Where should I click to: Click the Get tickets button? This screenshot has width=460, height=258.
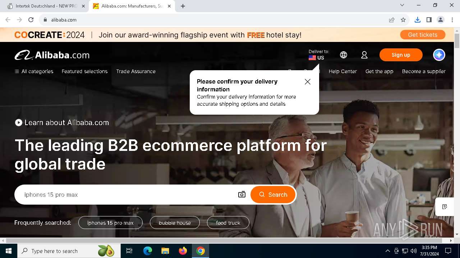[x=423, y=35]
